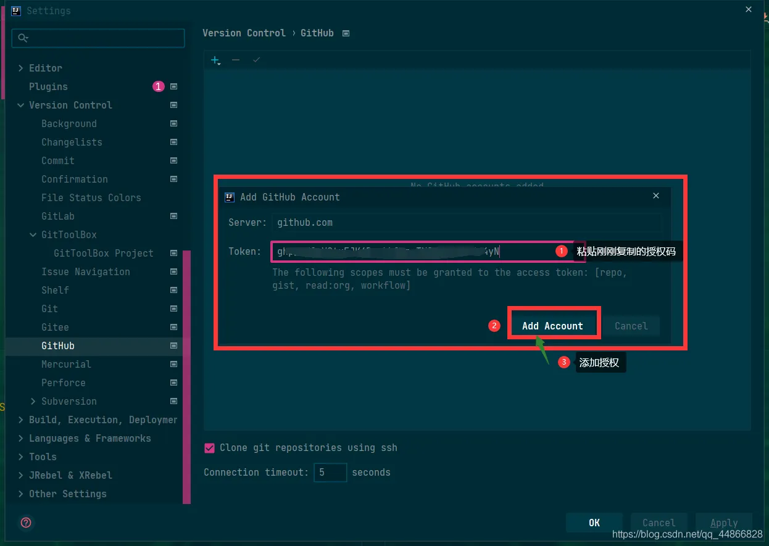
Task: Click the project-level icon next to the GitHub breadcrumb
Action: point(346,33)
